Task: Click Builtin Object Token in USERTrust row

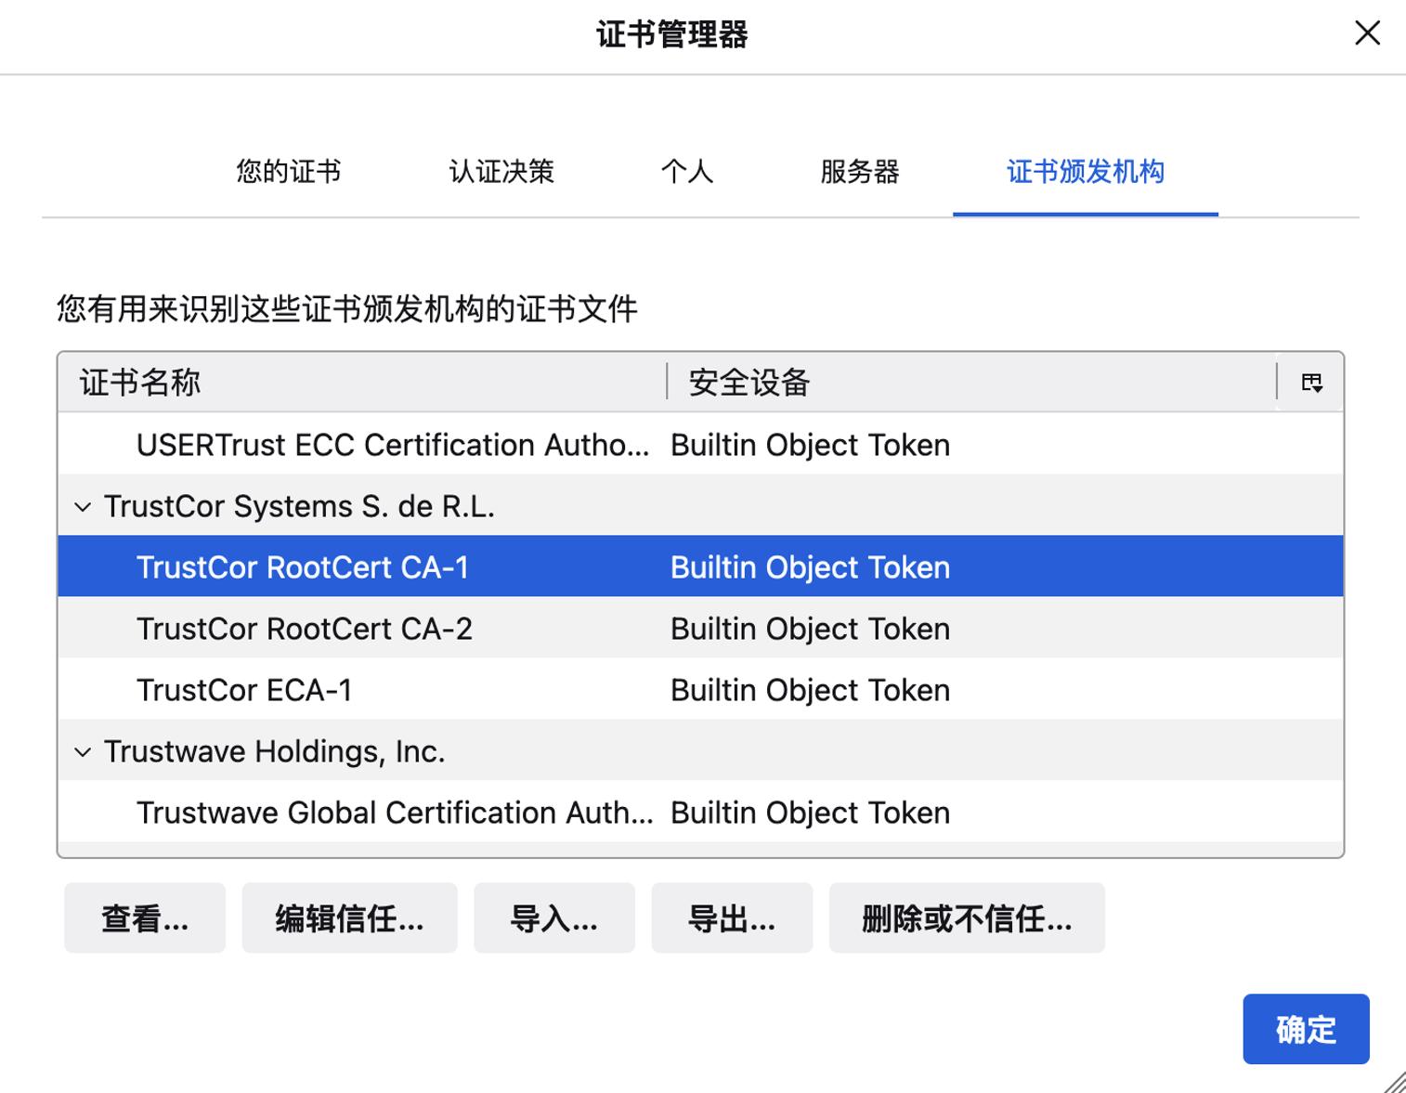Action: coord(810,446)
